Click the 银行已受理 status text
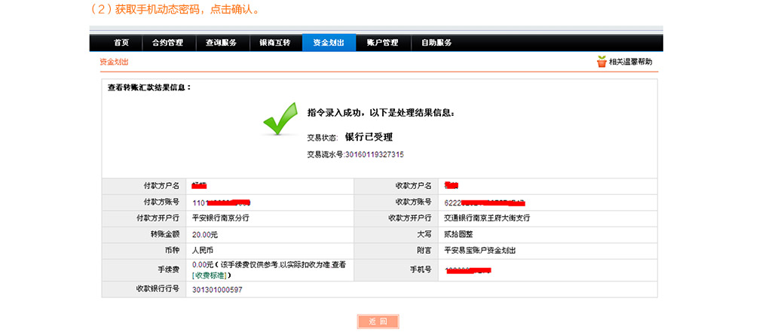759x335 pixels. [369, 137]
